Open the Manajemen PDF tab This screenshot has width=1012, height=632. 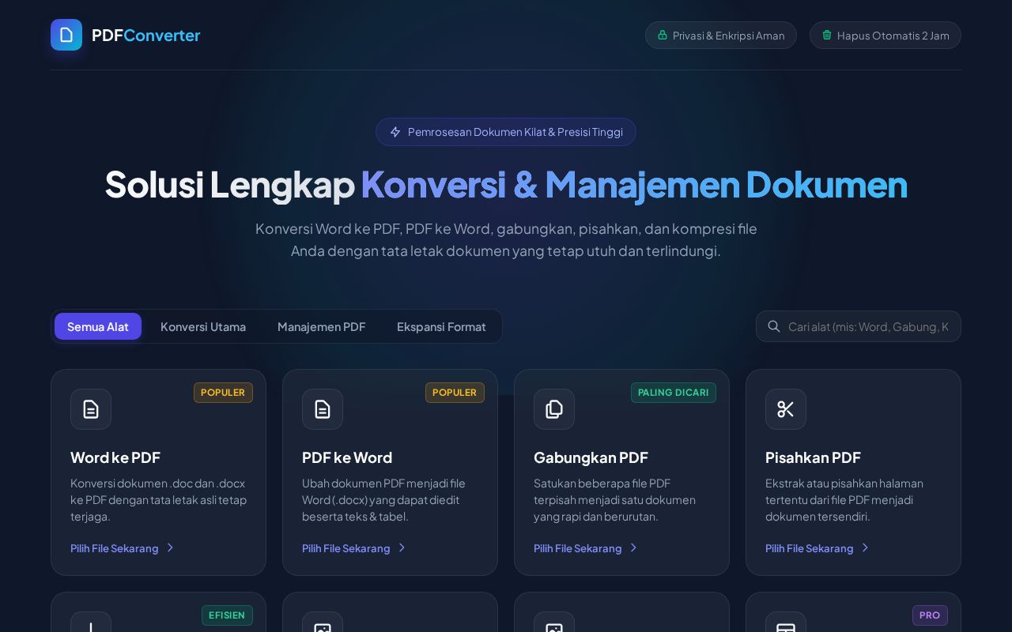(322, 326)
